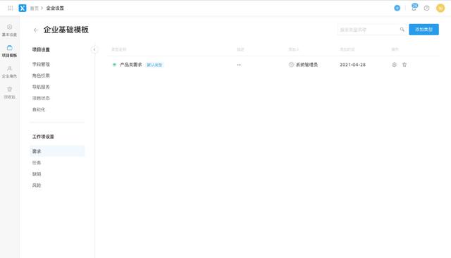Click the 添加类型 button
The width and height of the screenshot is (451, 258).
[424, 30]
